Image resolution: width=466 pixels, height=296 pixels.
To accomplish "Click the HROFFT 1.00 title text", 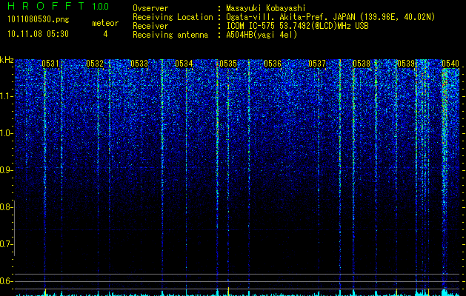I will [x=59, y=6].
